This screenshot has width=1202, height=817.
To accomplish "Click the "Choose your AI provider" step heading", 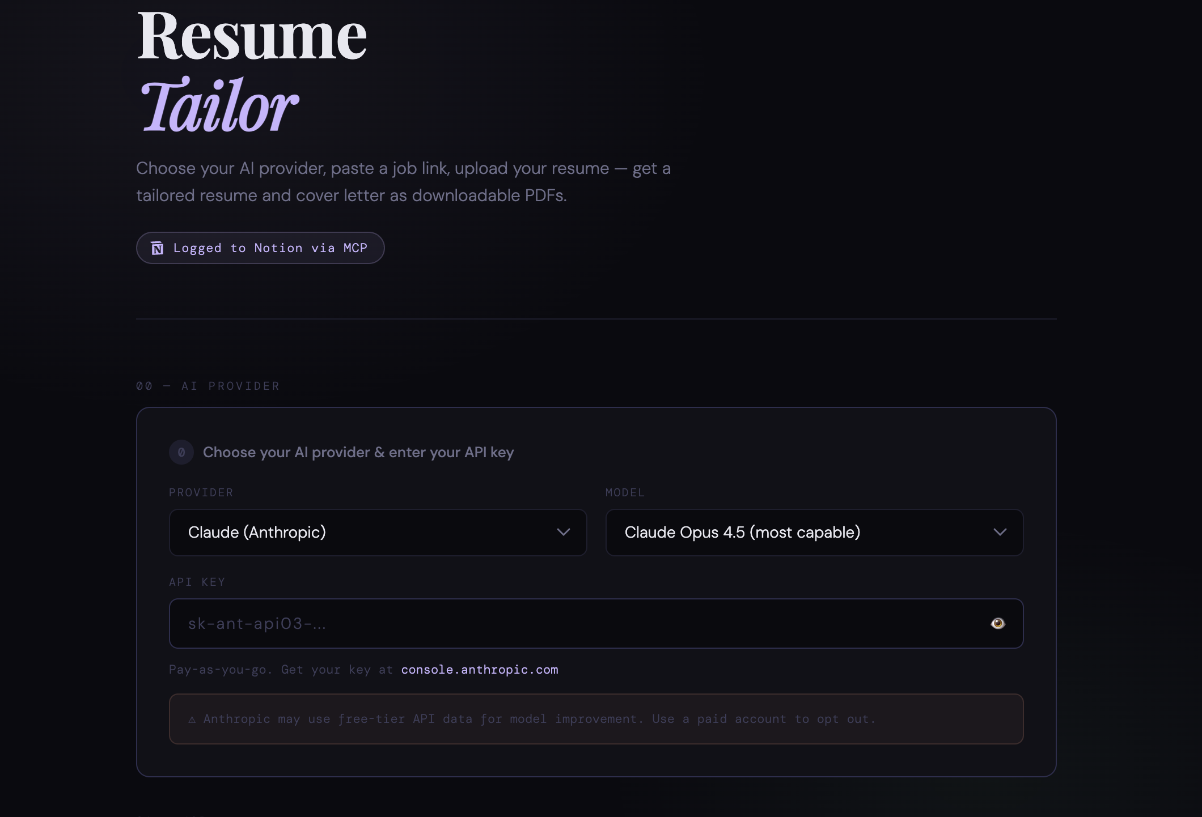I will point(358,452).
